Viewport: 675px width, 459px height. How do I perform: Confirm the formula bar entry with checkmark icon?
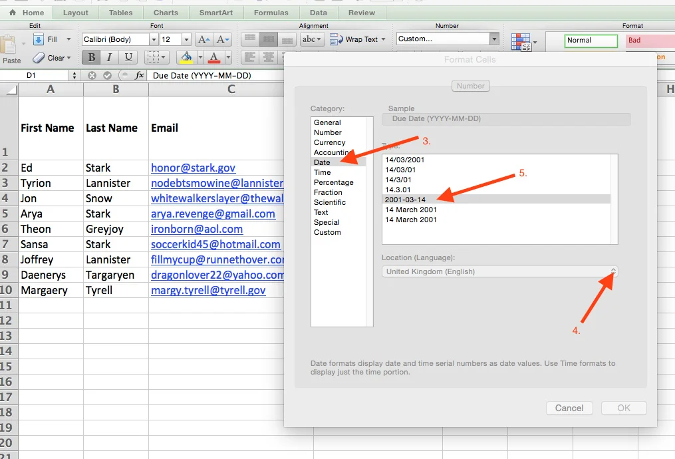107,75
